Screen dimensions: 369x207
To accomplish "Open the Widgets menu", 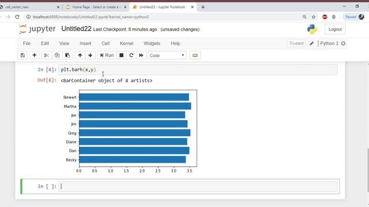I will click(x=152, y=44).
